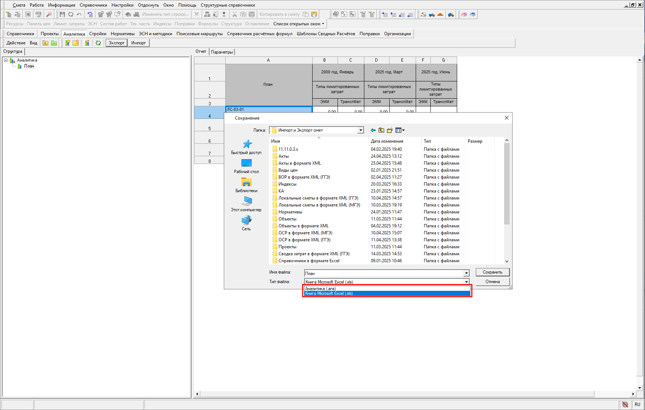Click the hammer and sickle labor icon
Viewport: 645px width, 410px height.
pyautogui.click(x=423, y=14)
